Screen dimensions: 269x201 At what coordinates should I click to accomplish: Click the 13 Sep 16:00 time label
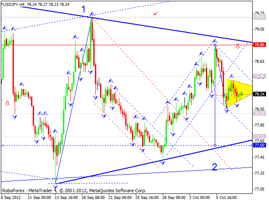[66, 197]
